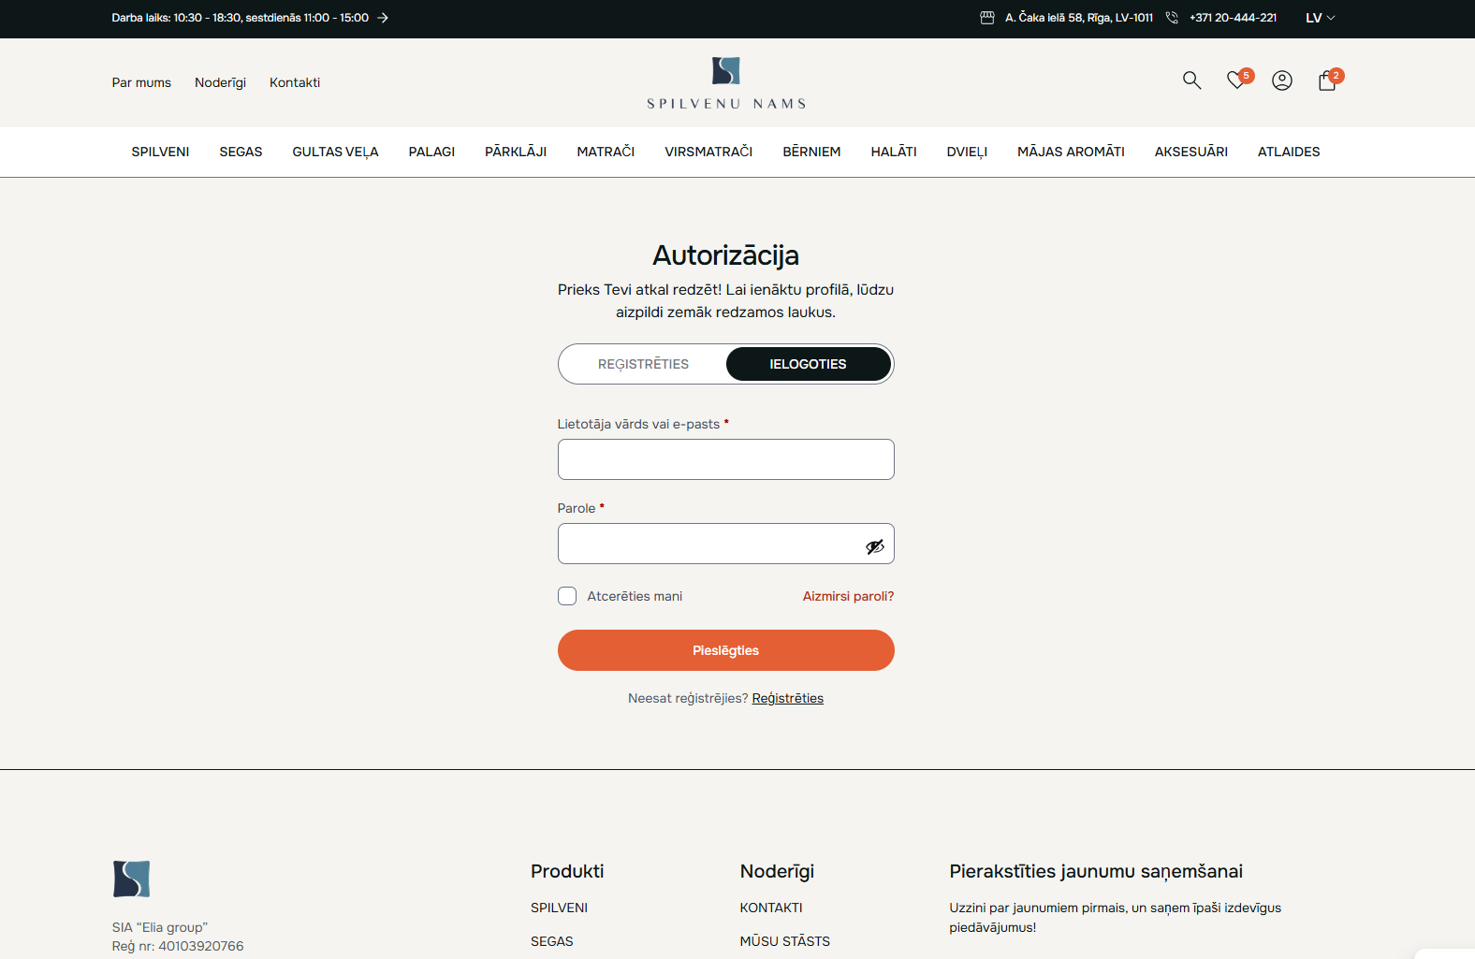Open the Gultas veļa category menu
Image resolution: width=1475 pixels, height=959 pixels.
pos(335,152)
